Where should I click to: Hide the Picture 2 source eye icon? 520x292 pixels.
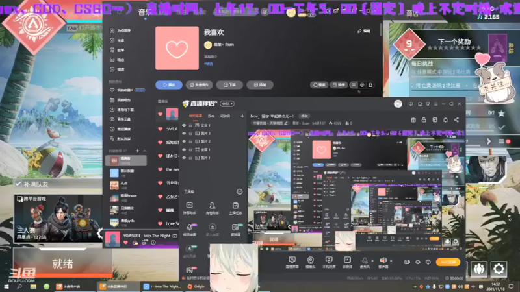point(184,141)
